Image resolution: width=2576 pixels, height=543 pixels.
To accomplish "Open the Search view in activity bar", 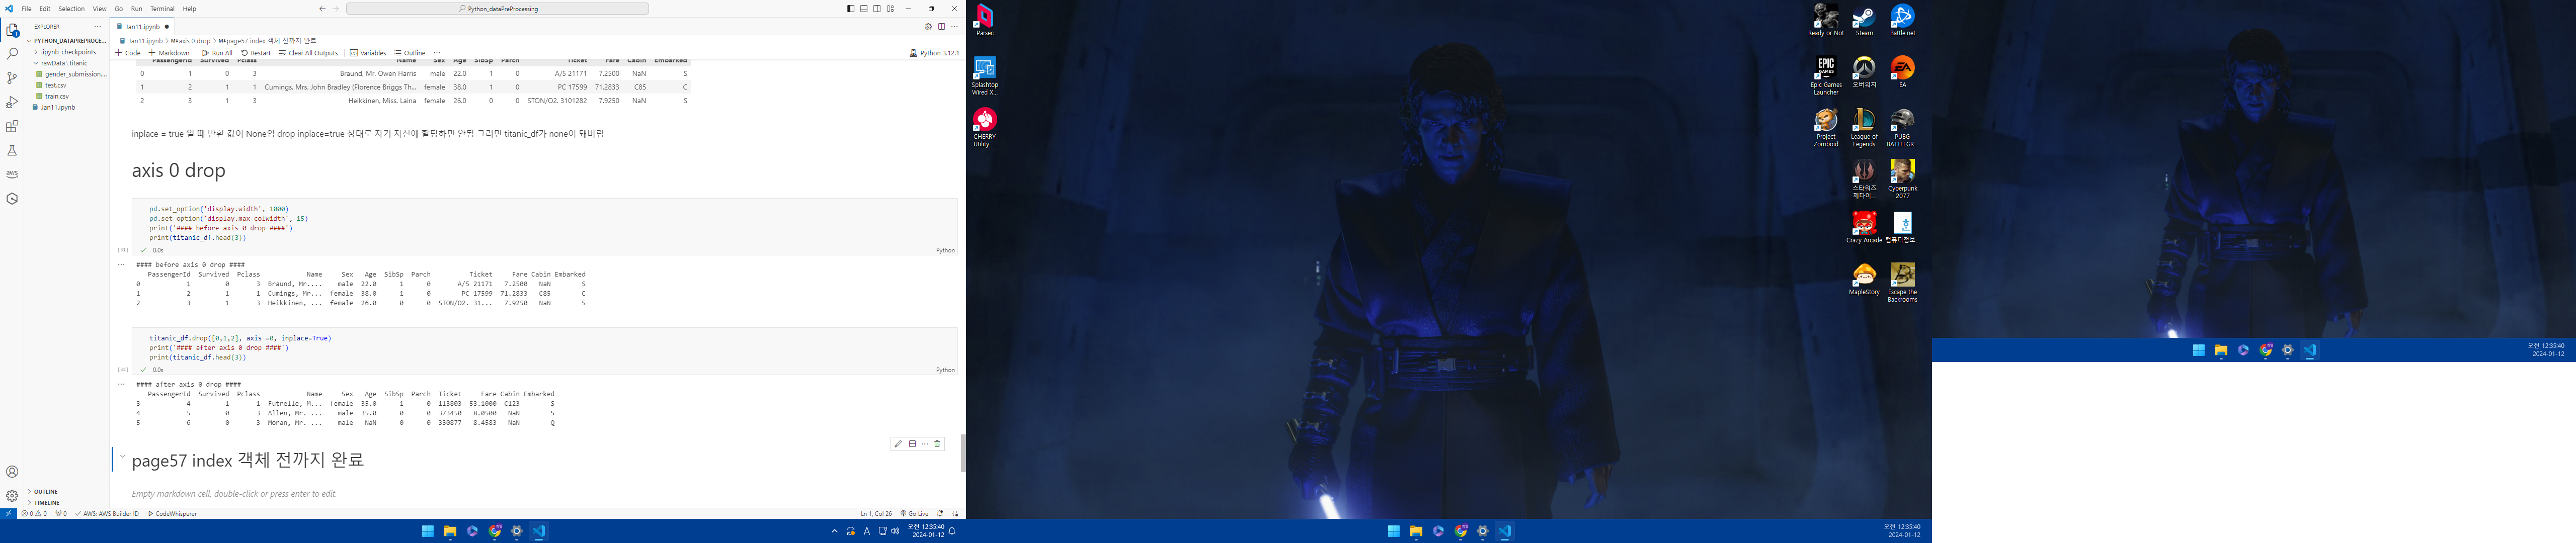I will click(12, 54).
